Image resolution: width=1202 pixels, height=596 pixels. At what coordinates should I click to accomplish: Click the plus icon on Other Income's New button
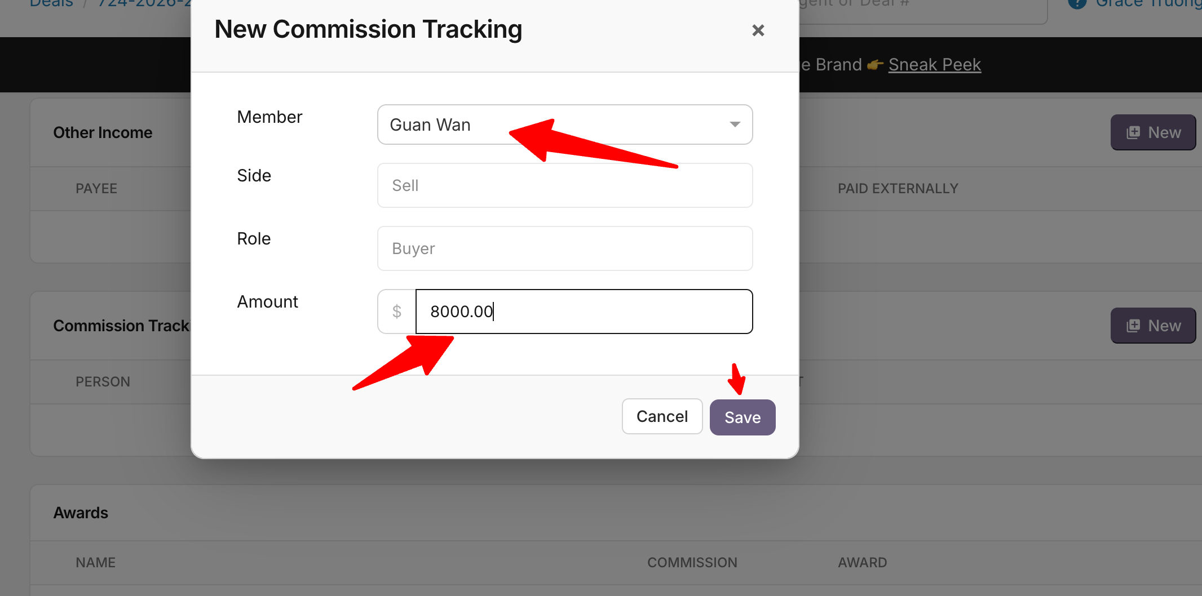(1133, 132)
